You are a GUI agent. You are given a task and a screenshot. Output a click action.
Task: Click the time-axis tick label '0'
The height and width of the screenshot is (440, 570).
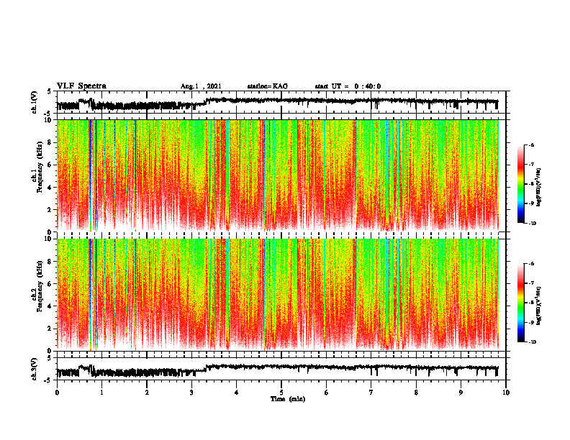(57, 393)
